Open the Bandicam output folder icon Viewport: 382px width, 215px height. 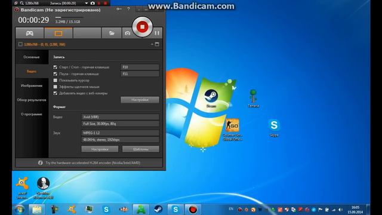coord(112,33)
